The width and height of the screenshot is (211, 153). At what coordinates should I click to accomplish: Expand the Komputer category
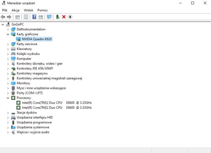[8, 59]
